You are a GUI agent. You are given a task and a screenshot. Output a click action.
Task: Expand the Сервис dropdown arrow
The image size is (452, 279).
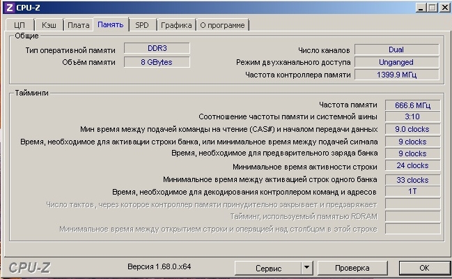pyautogui.click(x=307, y=269)
